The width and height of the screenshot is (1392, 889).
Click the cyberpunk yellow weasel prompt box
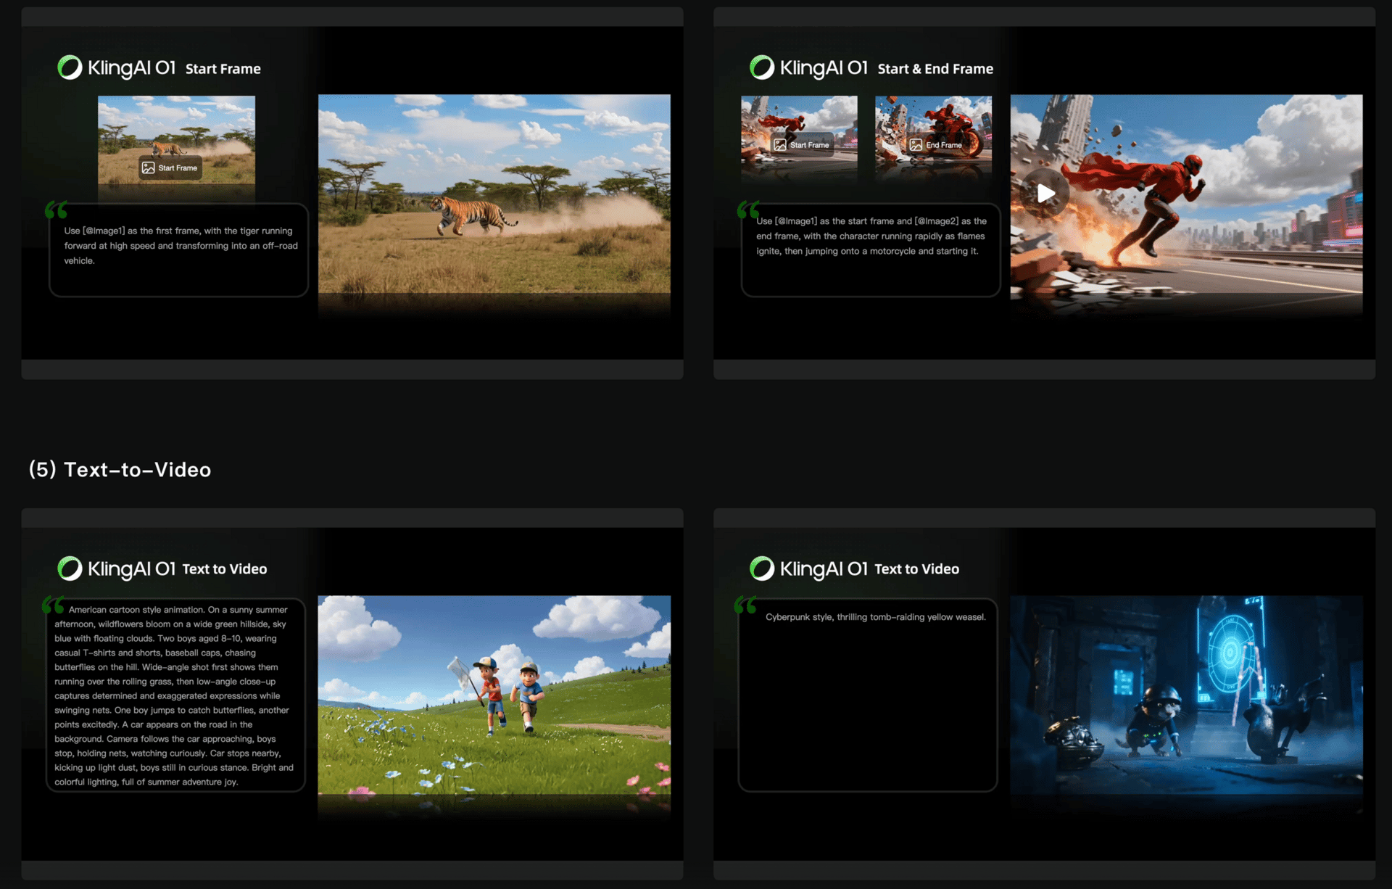coord(868,695)
